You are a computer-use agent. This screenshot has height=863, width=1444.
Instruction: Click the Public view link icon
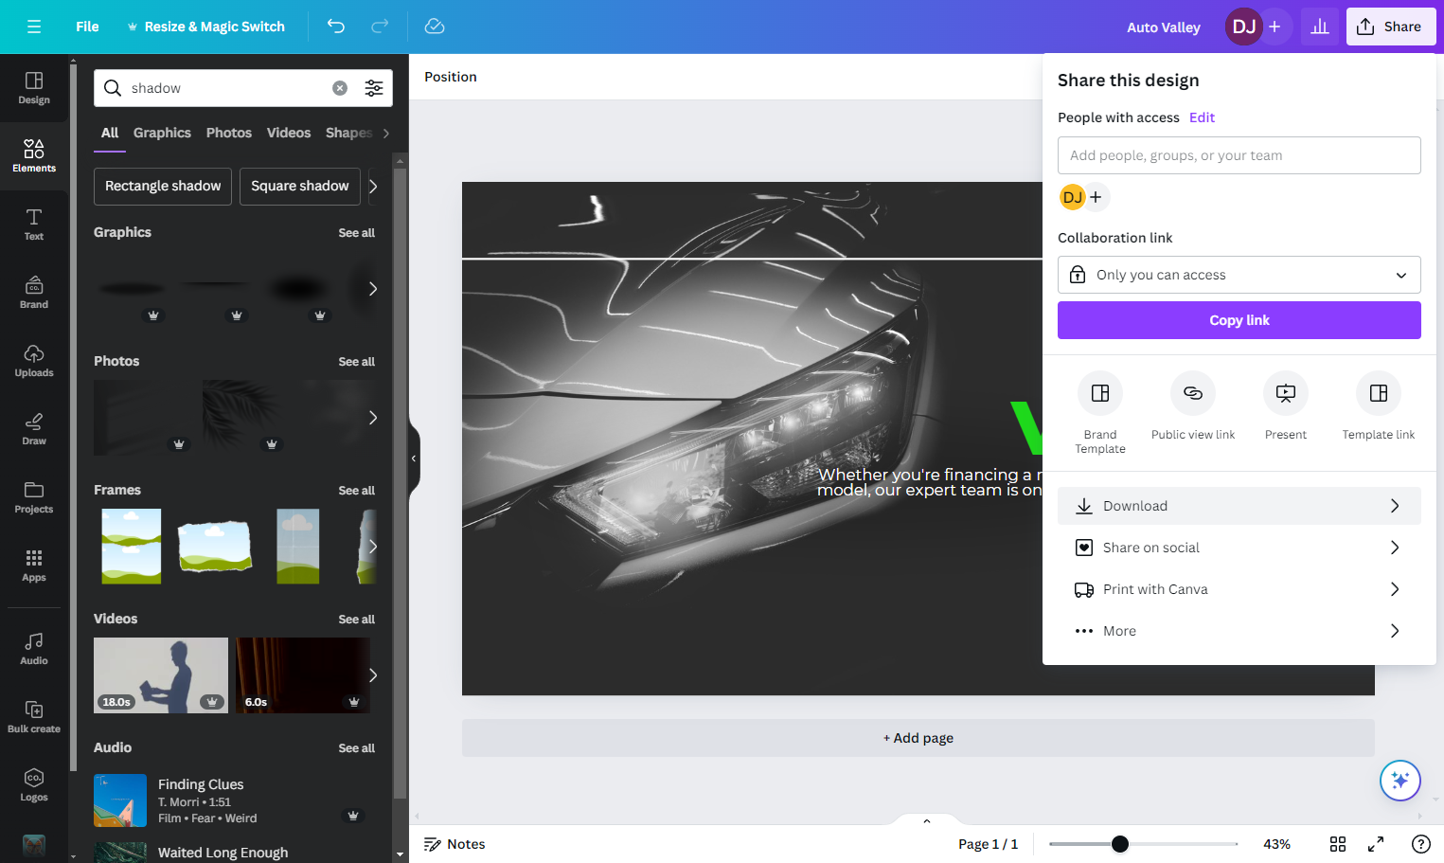(1193, 393)
